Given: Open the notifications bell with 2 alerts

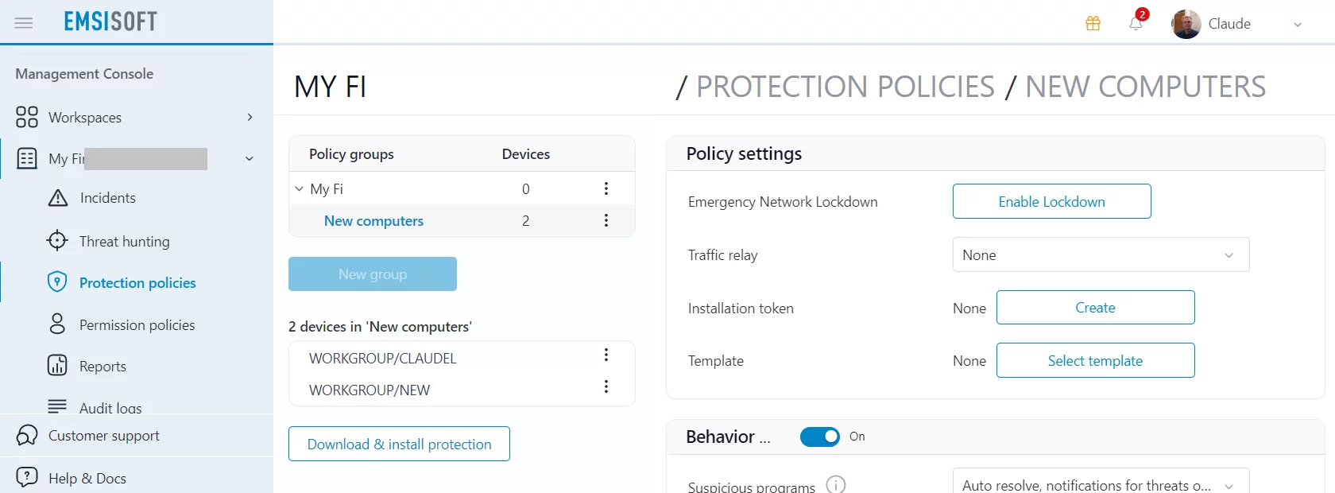Looking at the screenshot, I should [1136, 24].
